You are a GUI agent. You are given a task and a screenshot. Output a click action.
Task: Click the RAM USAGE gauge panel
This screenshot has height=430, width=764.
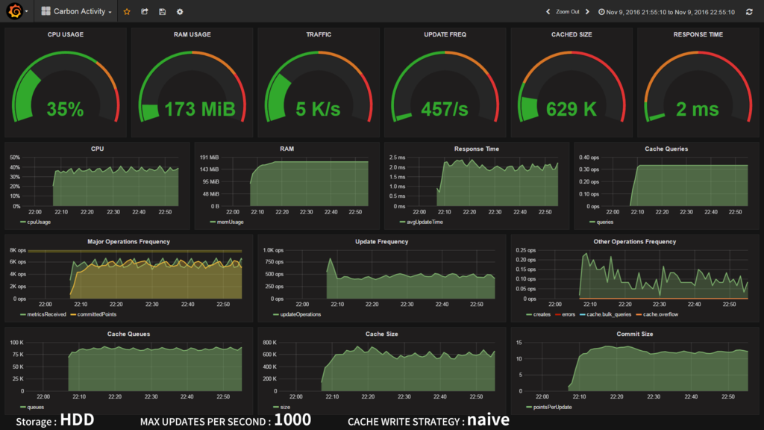point(192,82)
